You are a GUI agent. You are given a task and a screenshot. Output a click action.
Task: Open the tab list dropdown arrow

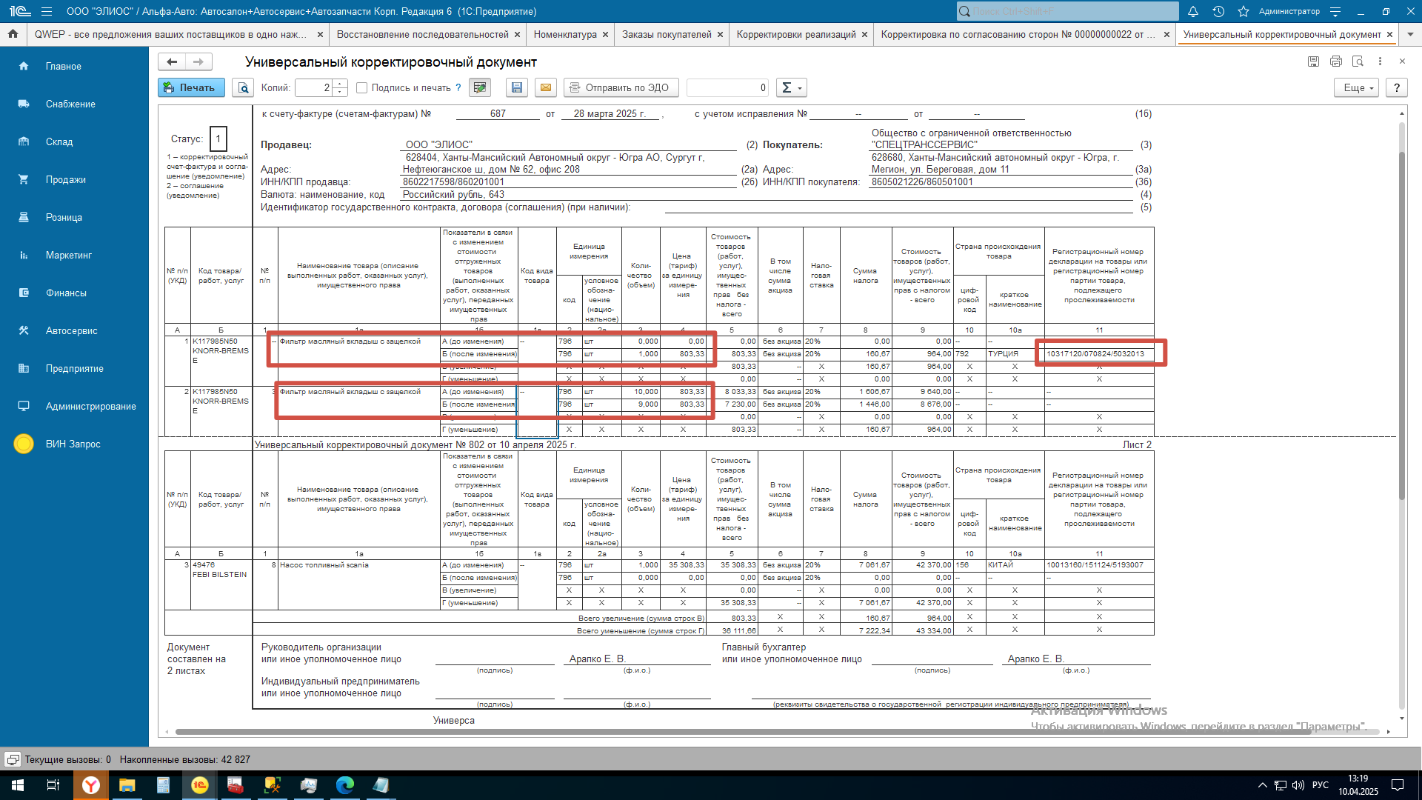(x=1410, y=34)
